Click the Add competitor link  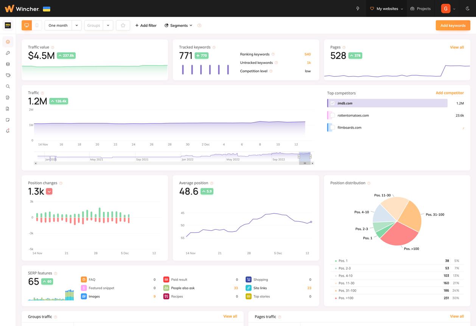pos(450,93)
